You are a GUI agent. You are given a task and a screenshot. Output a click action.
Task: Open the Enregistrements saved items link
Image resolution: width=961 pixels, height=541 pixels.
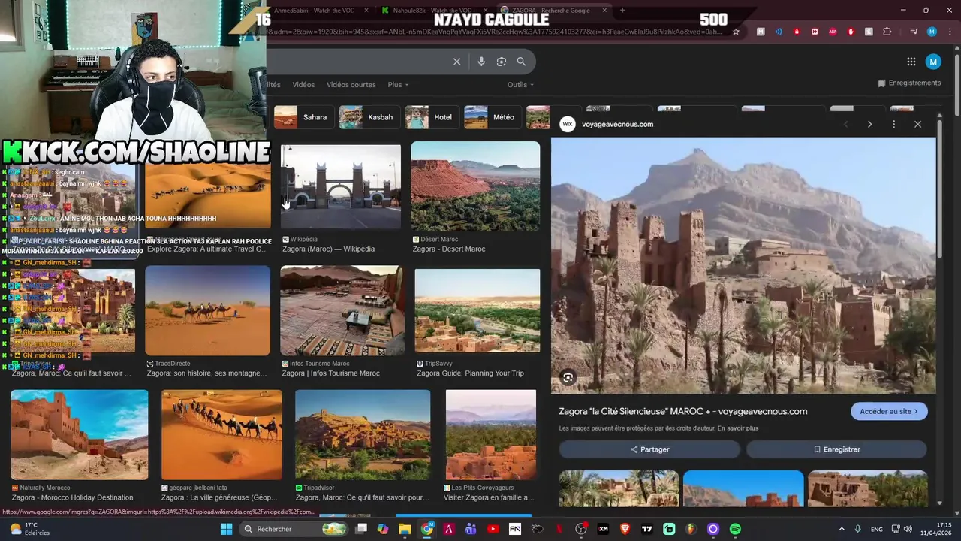click(909, 83)
